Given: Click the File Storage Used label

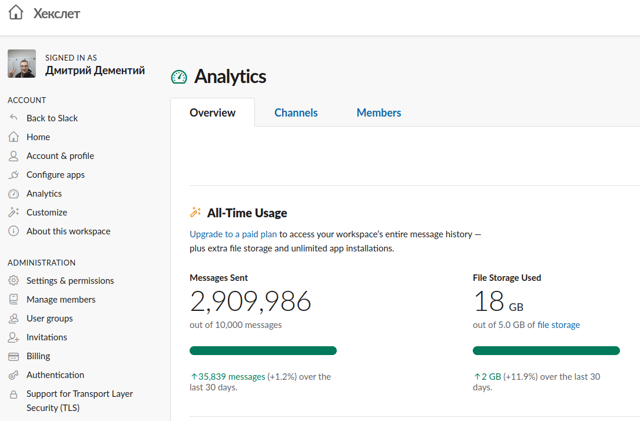Looking at the screenshot, I should [x=507, y=278].
